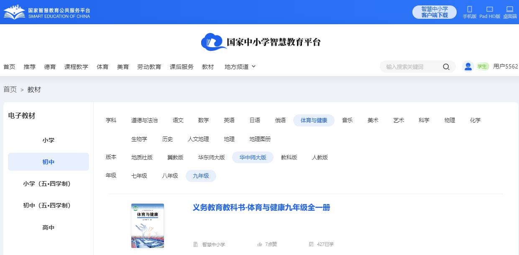519x255 pixels.
Task: Select edition 教科版
Action: pyautogui.click(x=289, y=157)
